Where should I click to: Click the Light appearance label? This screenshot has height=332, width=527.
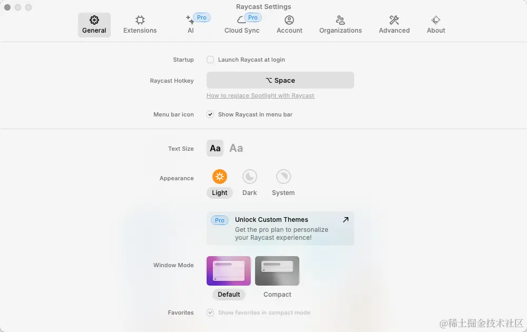click(x=219, y=192)
